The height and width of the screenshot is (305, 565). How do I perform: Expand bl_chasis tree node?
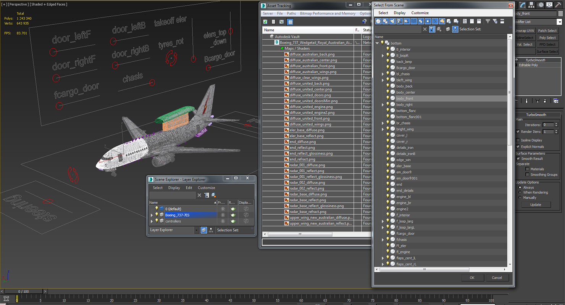coord(383,74)
